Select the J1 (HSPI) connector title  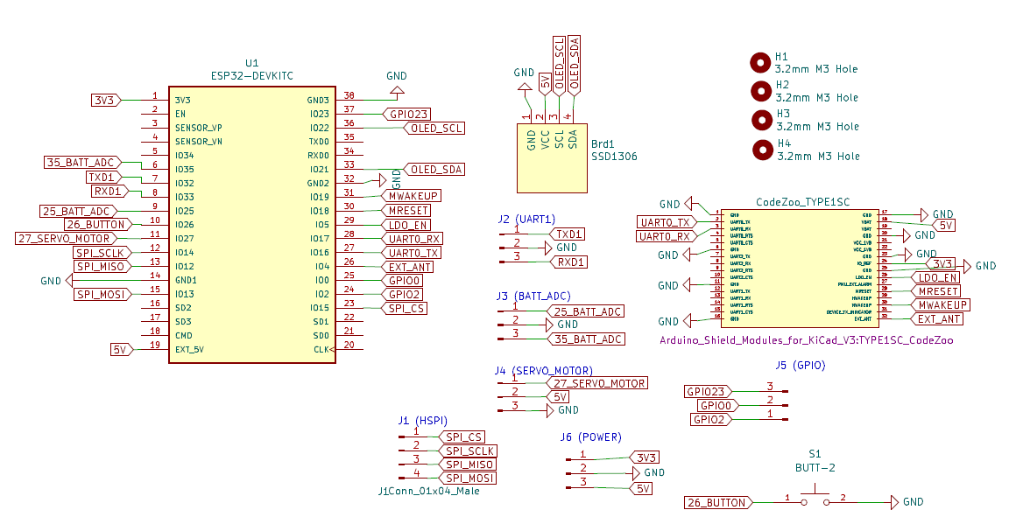tap(423, 421)
